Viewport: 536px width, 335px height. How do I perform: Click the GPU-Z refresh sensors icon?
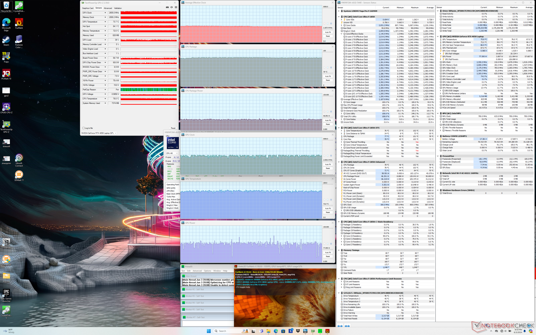point(171,7)
